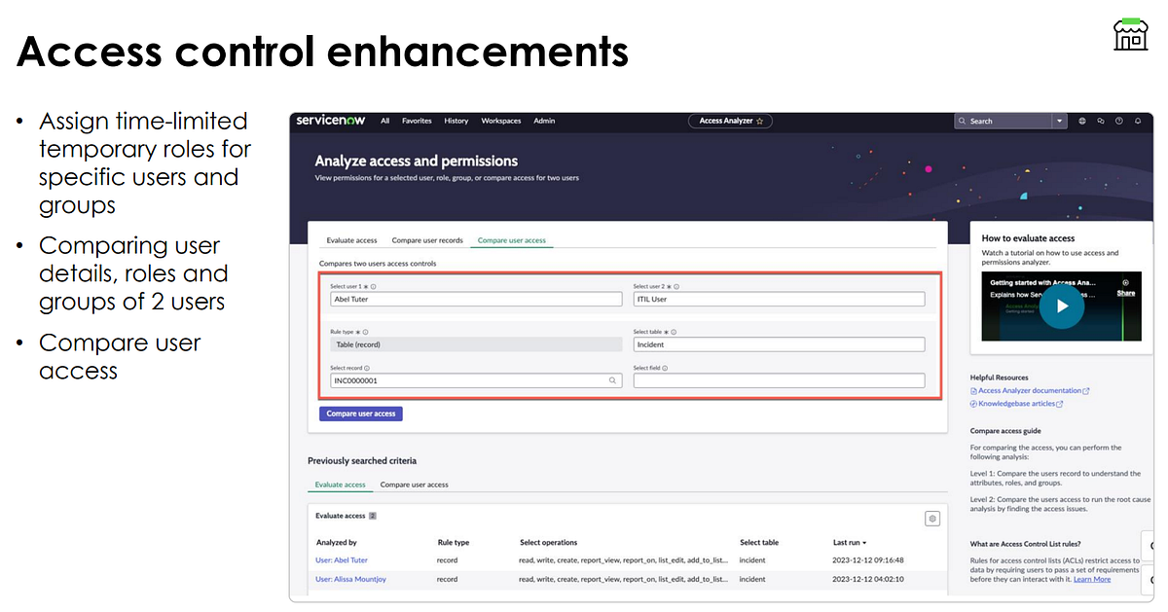Viewport: 1168px width, 612px height.
Task: Select the Evaluate access tab under Previously searched criteria
Action: click(340, 484)
